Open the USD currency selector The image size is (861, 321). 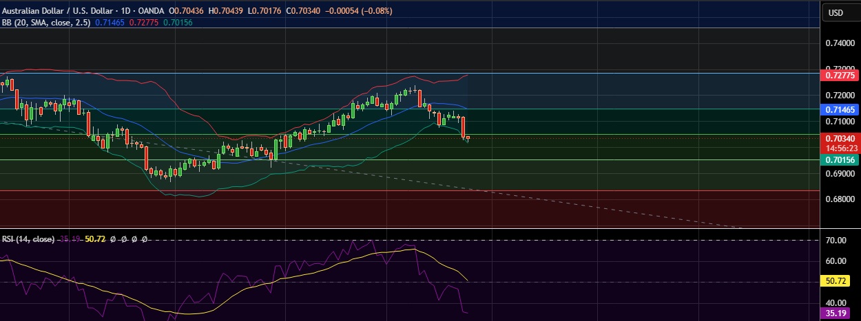(x=836, y=12)
